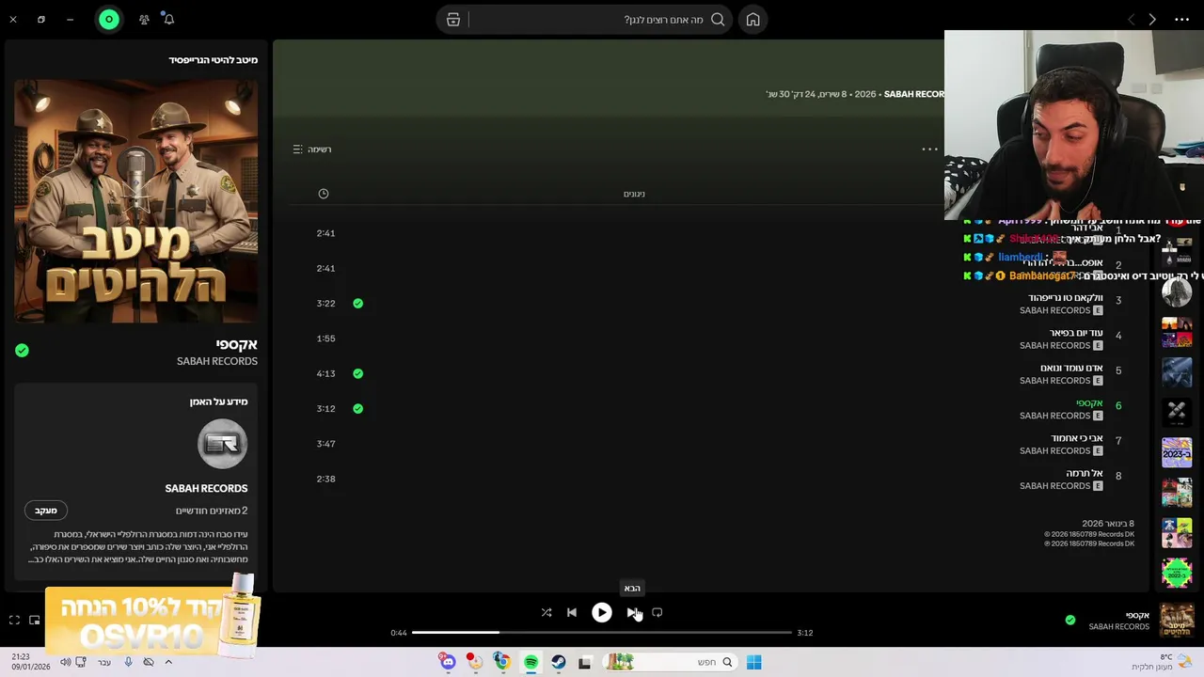The height and width of the screenshot is (677, 1204).
Task: Open the volume icon in system tray
Action: (65, 662)
